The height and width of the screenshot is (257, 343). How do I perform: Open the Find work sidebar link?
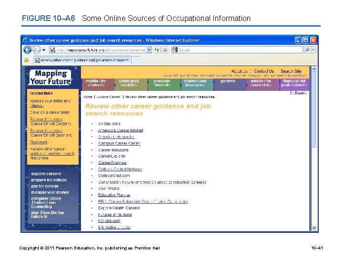[39, 142]
